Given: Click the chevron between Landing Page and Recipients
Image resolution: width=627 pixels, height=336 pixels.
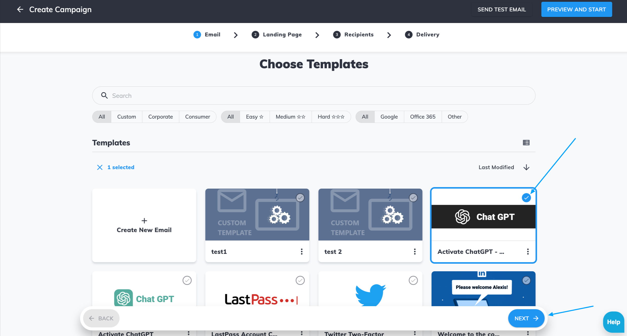Looking at the screenshot, I should coord(317,35).
